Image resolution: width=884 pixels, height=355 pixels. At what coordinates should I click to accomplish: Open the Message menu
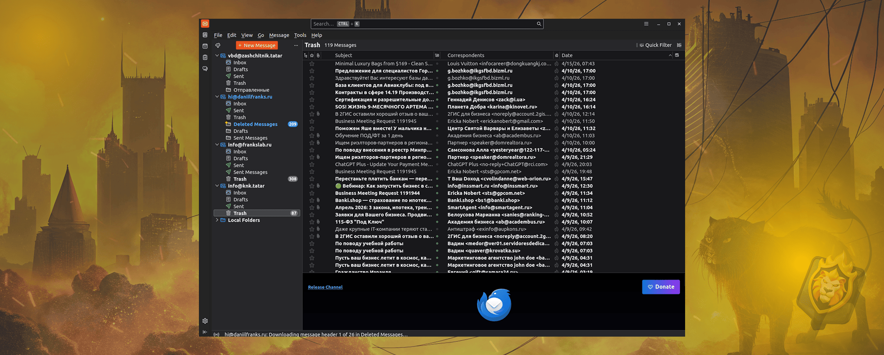(x=279, y=35)
